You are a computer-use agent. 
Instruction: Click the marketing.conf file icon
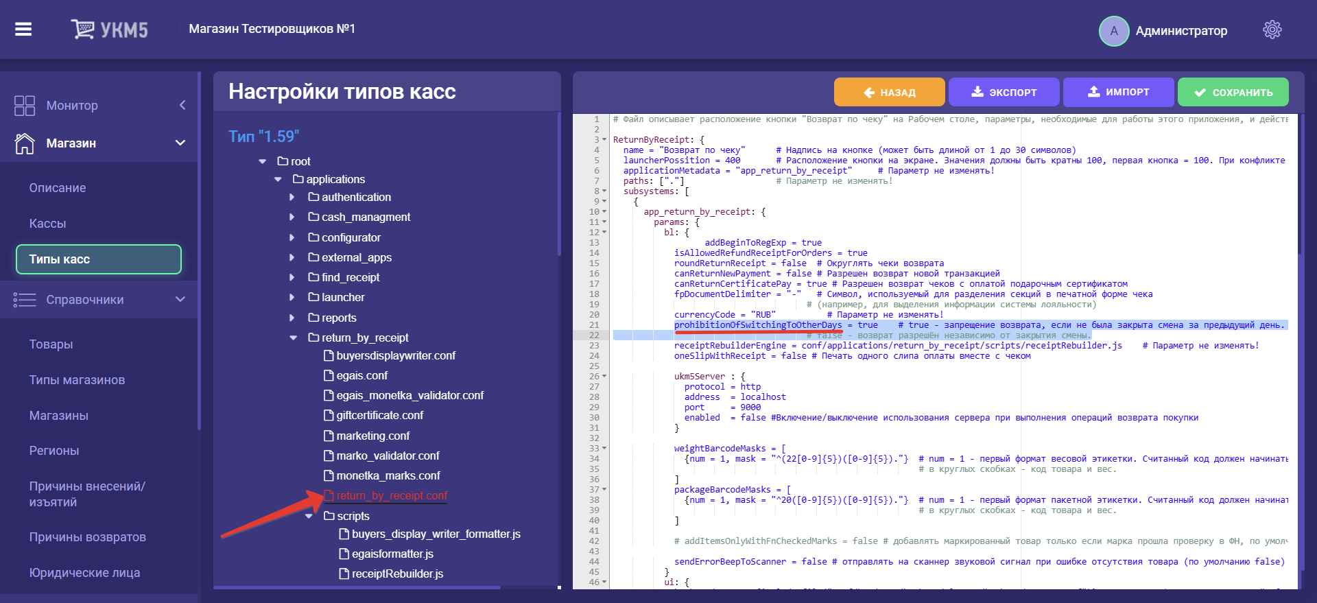point(329,436)
